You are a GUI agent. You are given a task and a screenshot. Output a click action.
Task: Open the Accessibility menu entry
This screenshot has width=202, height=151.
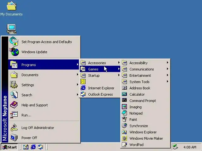tap(145, 63)
